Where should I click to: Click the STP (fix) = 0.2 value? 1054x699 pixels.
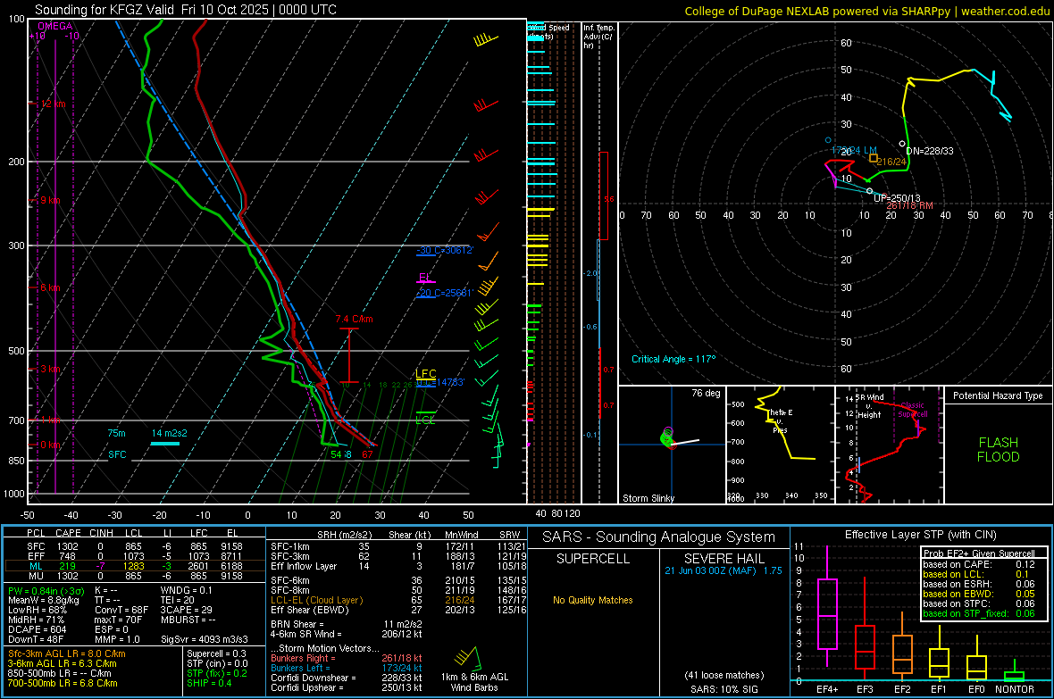click(217, 673)
